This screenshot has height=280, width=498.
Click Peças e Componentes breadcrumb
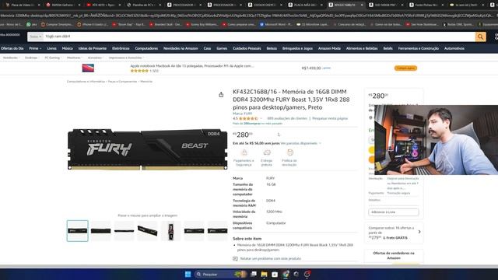click(x=122, y=82)
